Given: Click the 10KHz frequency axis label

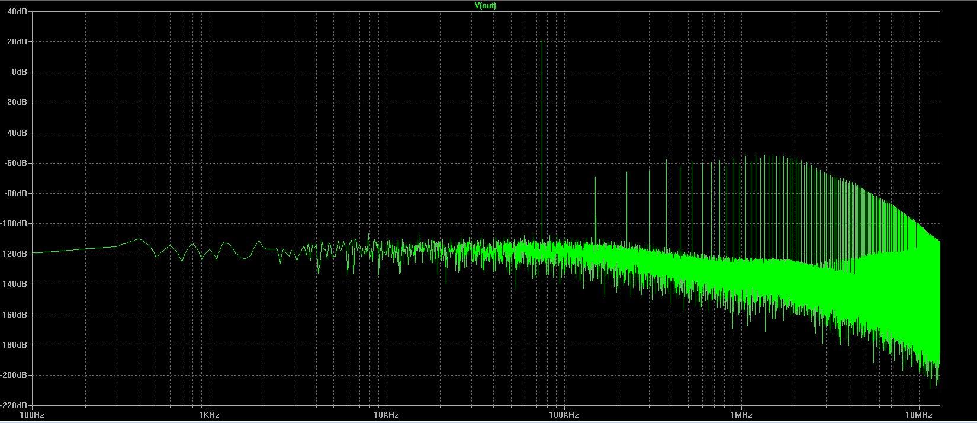Looking at the screenshot, I should (x=386, y=415).
